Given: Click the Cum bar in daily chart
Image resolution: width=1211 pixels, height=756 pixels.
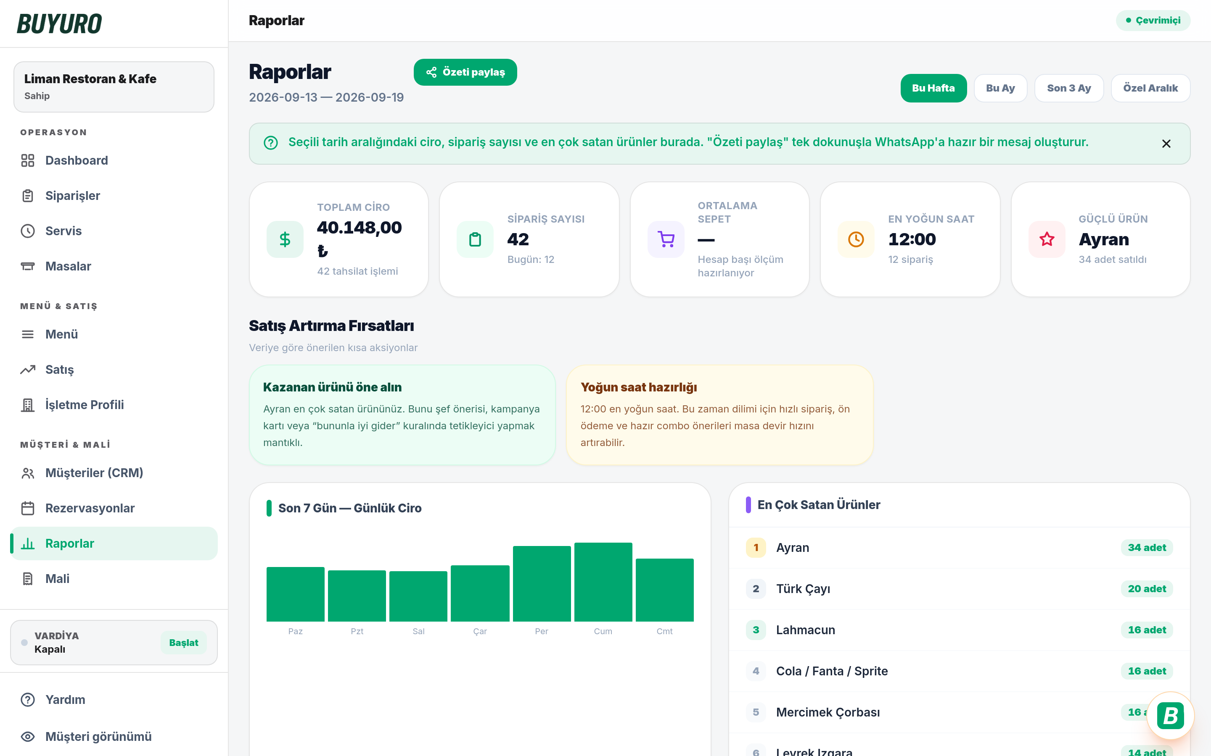Looking at the screenshot, I should (x=603, y=582).
